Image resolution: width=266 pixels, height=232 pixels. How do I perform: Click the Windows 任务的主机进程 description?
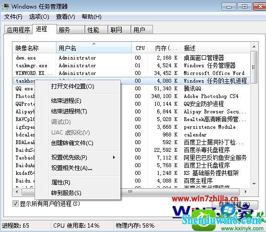tap(215, 81)
